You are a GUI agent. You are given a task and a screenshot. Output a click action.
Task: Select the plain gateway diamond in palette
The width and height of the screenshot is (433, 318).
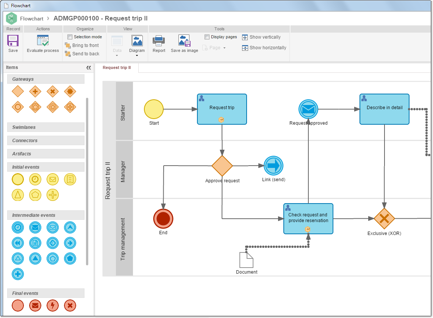[x=18, y=91]
